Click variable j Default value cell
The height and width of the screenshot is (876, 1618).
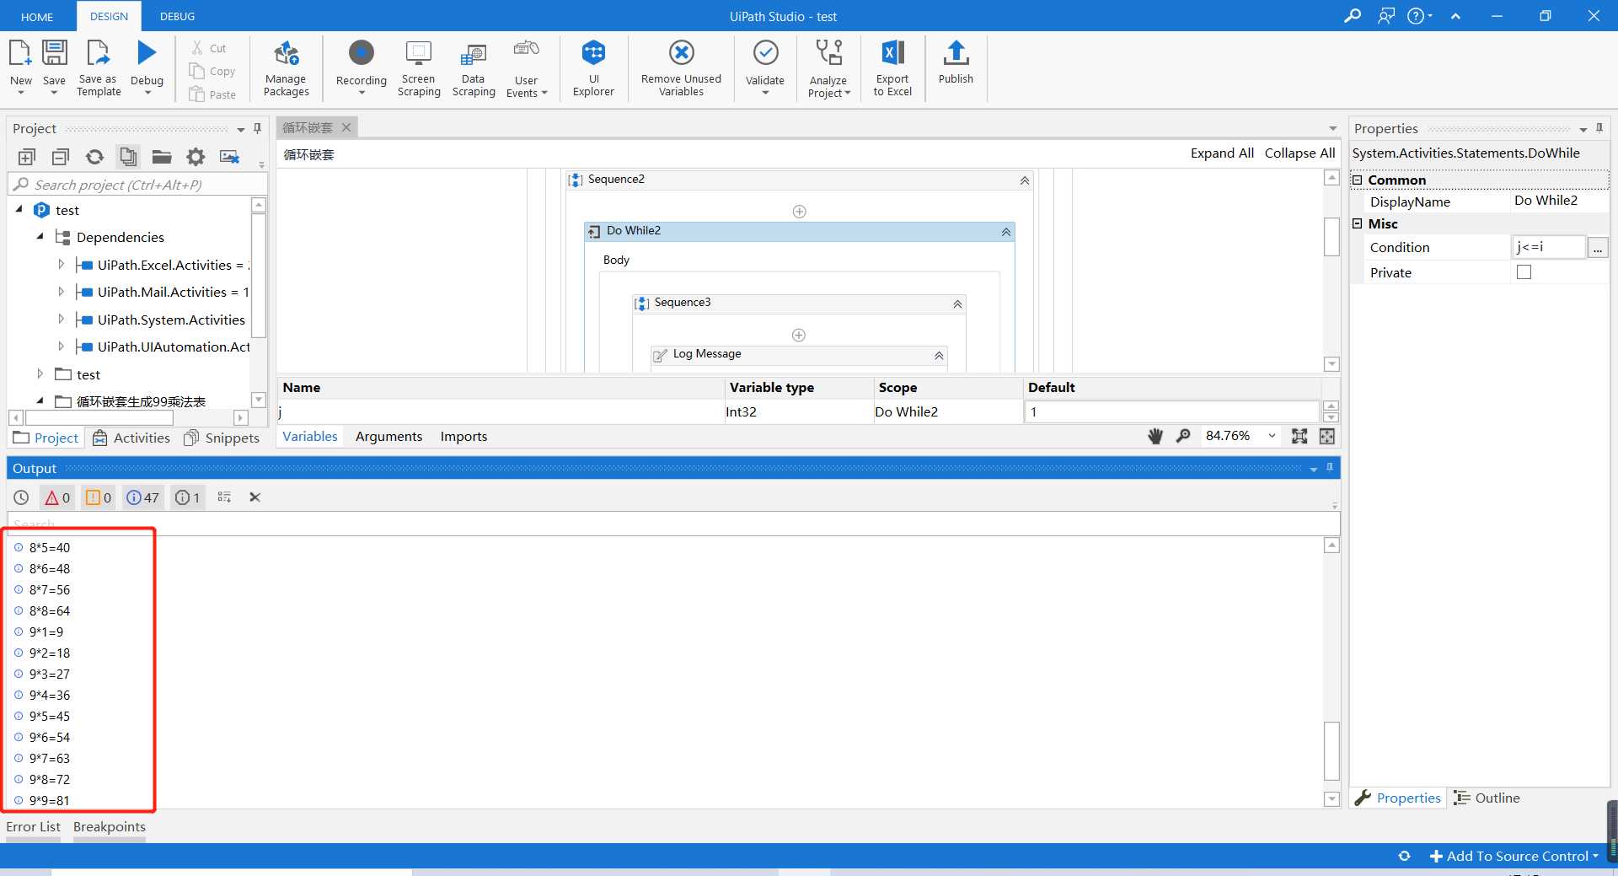(1171, 411)
